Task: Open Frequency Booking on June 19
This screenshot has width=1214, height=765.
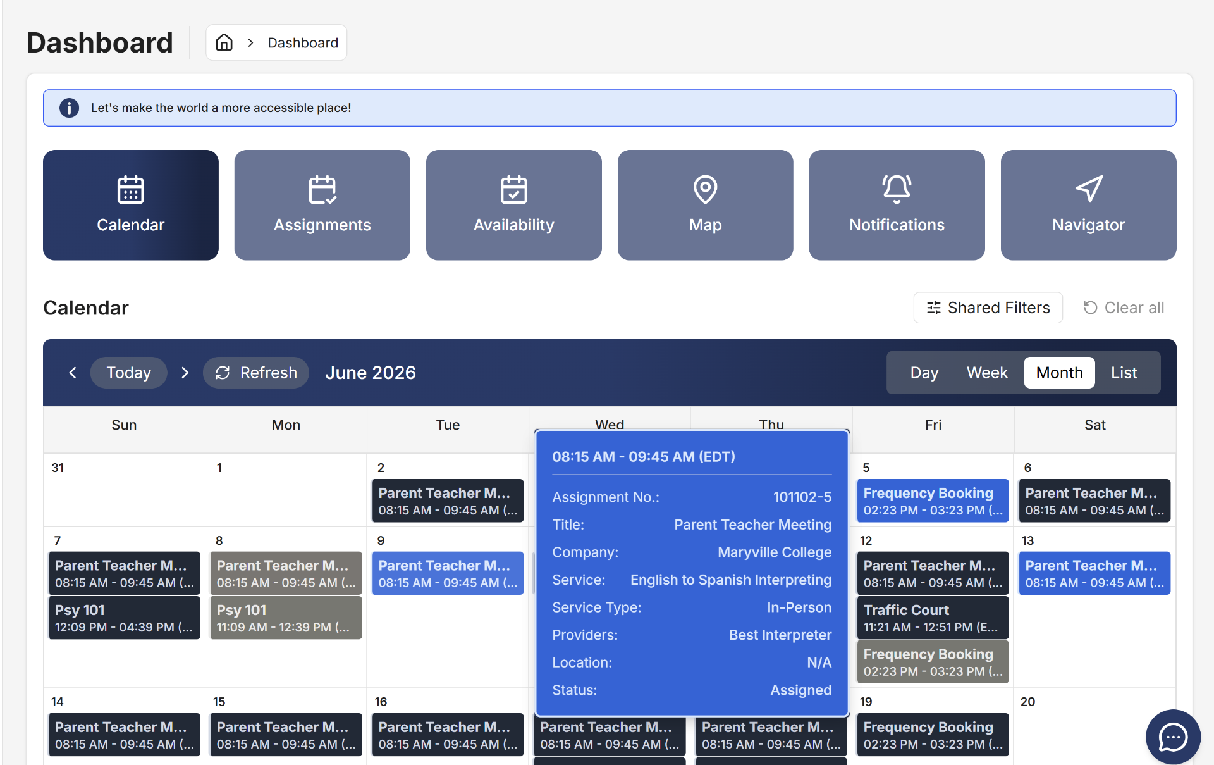Action: pos(933,735)
